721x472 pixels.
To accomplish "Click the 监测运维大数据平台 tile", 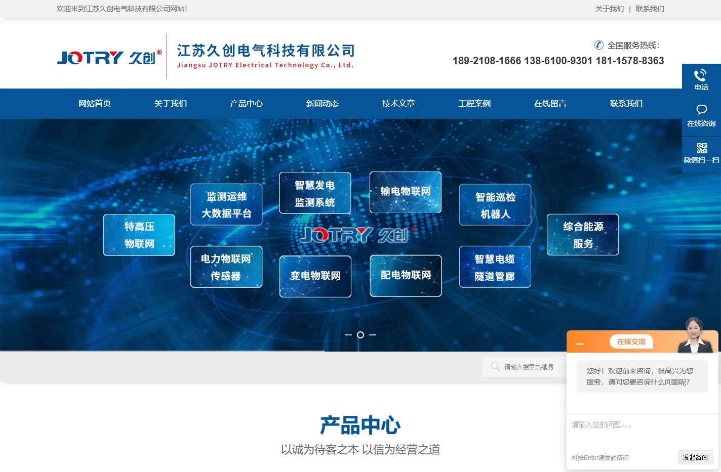I will click(226, 204).
